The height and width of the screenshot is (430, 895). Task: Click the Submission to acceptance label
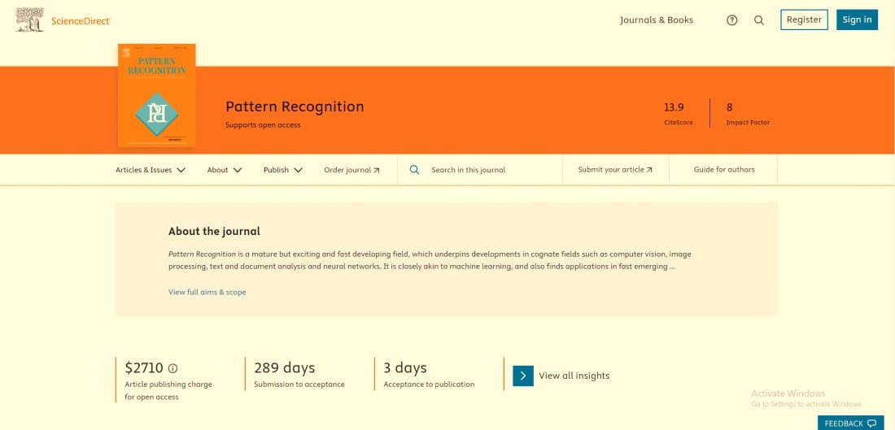[x=299, y=384]
